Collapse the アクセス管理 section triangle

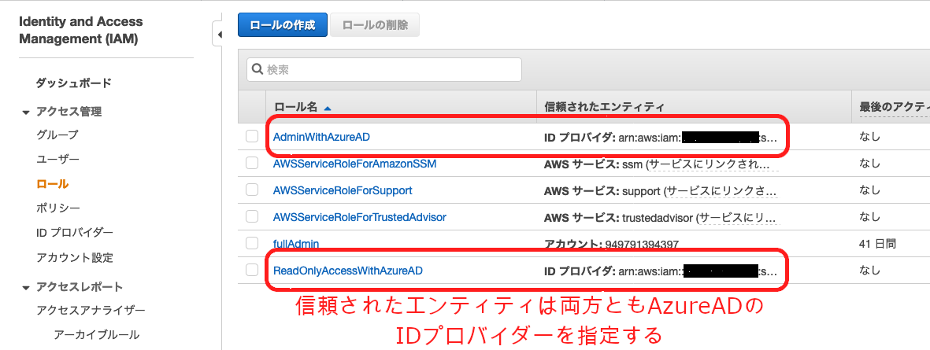tap(25, 112)
